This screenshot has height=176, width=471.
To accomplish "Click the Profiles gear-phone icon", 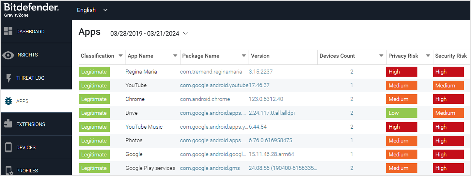I will (x=9, y=170).
